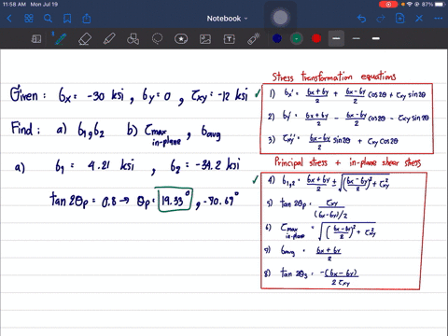The height and width of the screenshot is (336, 448).
Task: Tap the undo arrow
Action: (x=361, y=19)
